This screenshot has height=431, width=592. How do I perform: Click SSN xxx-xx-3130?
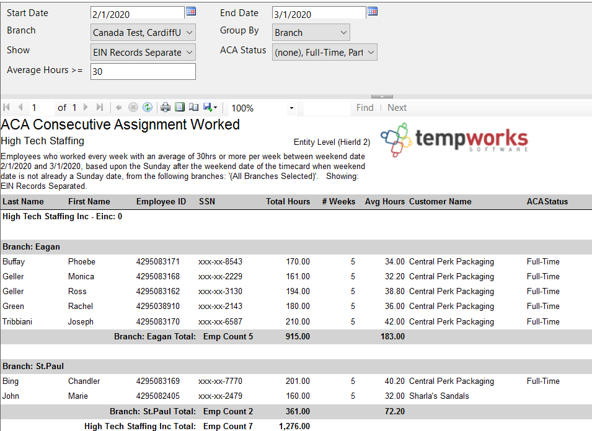(x=220, y=292)
